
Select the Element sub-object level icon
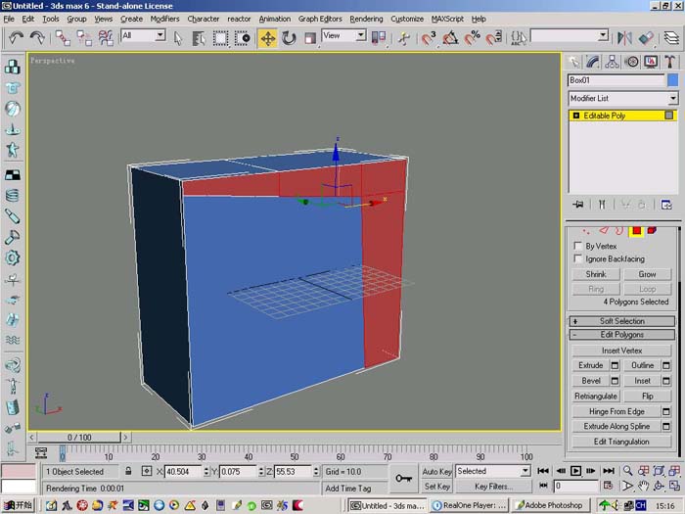653,230
